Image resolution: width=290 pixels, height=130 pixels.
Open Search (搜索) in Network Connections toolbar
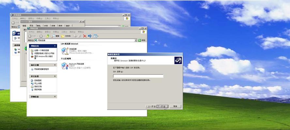coord(55,36)
